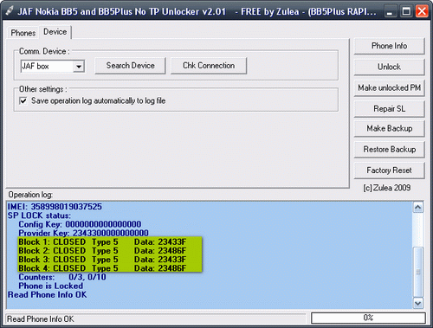Click status bar Read Phone Info OK
433x328 pixels.
tap(41, 319)
